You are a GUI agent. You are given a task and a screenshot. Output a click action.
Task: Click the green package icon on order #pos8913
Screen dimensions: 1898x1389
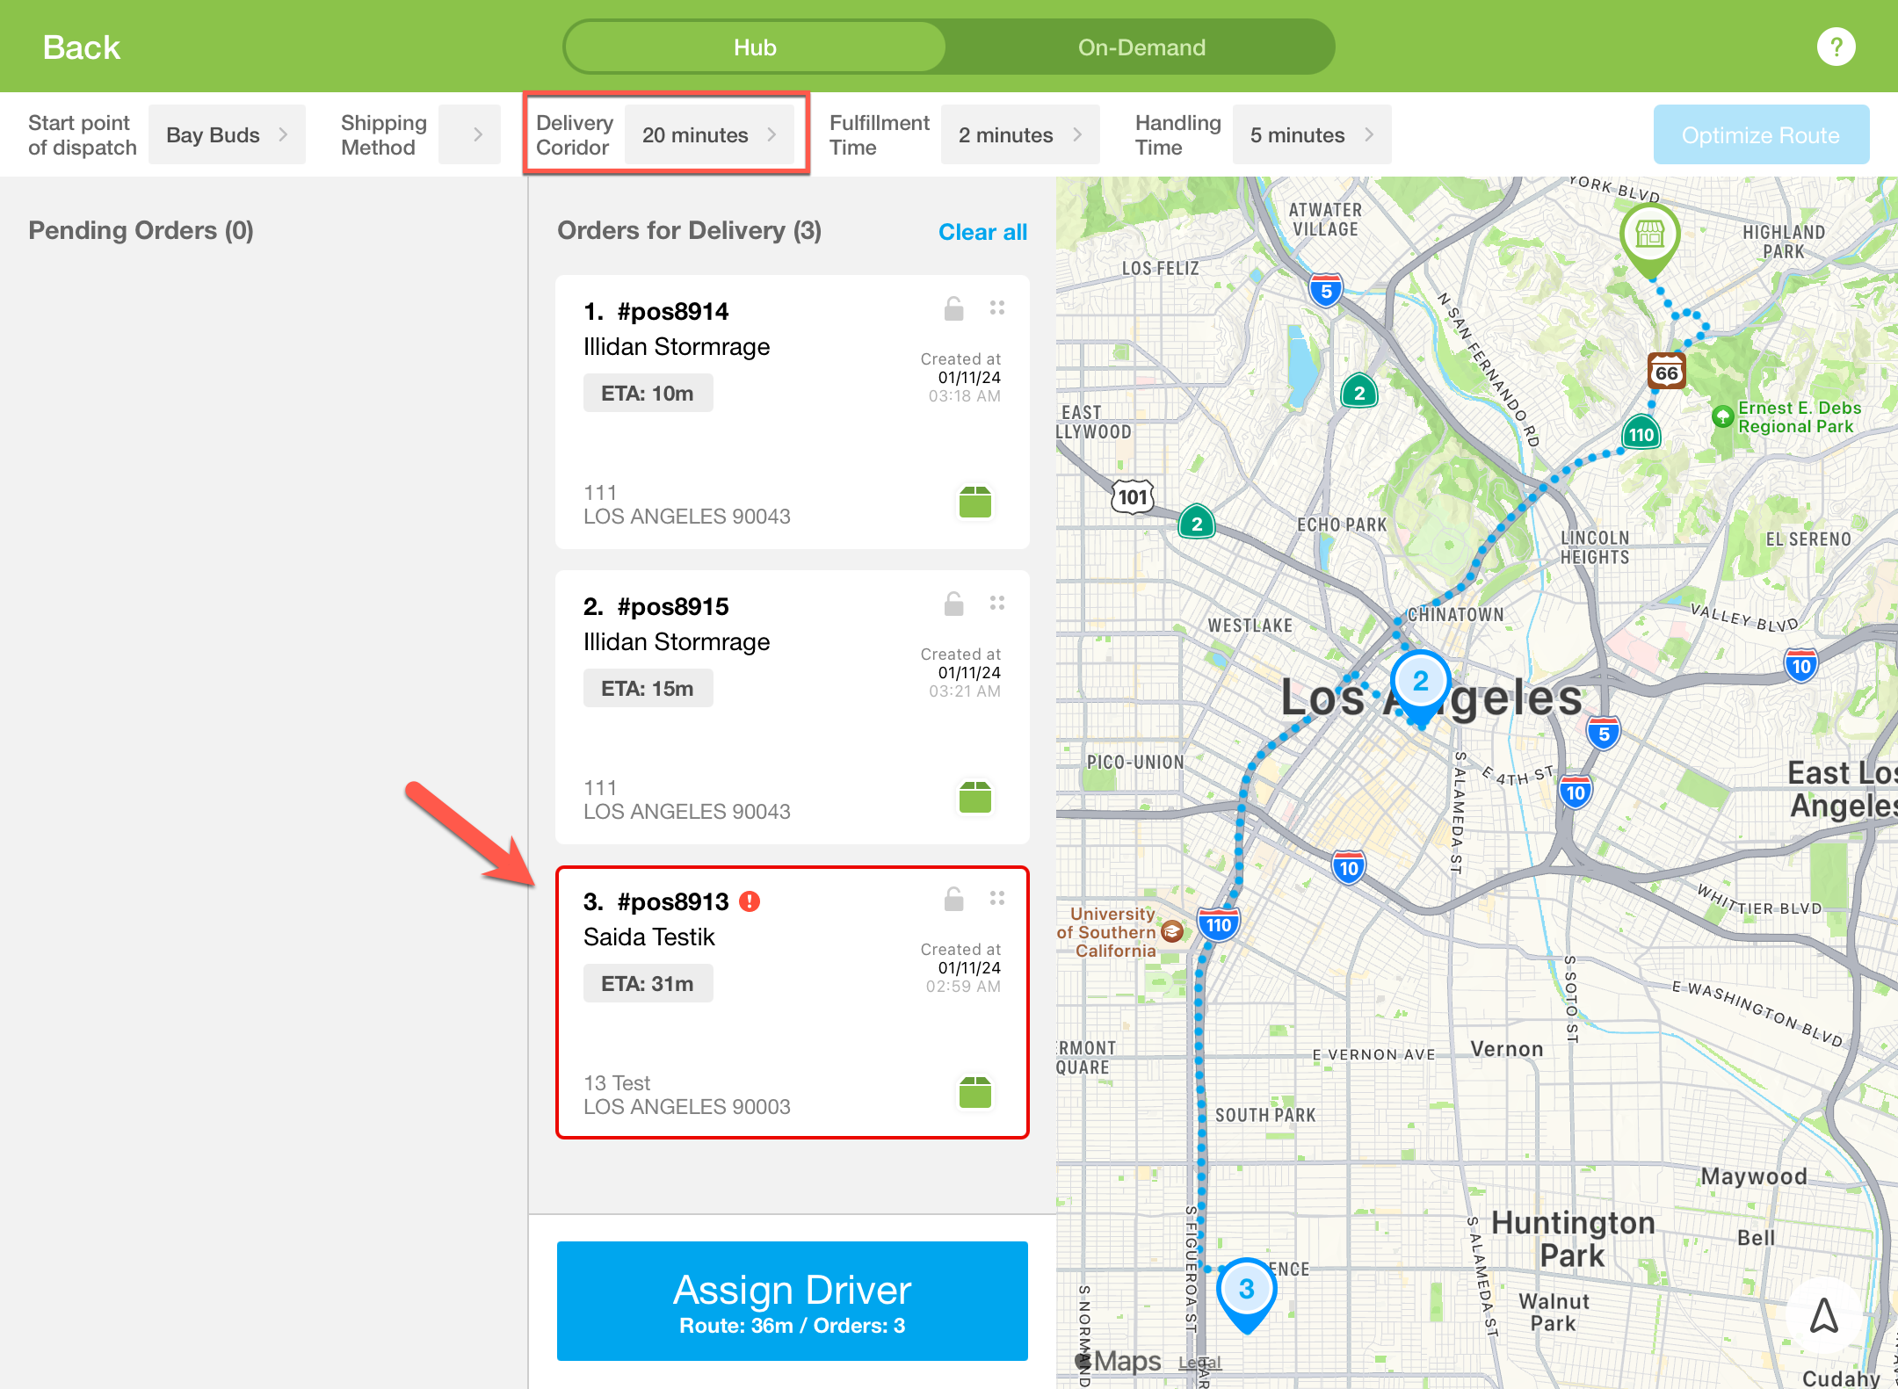pyautogui.click(x=974, y=1092)
